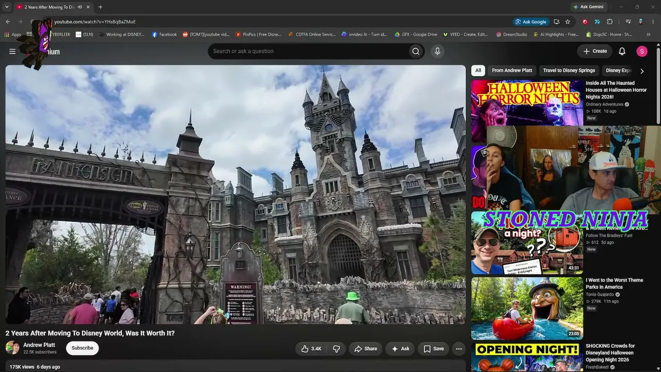Screen dimensions: 661x372
Task: Click the YouTube search magnifier button
Action: pyautogui.click(x=416, y=51)
